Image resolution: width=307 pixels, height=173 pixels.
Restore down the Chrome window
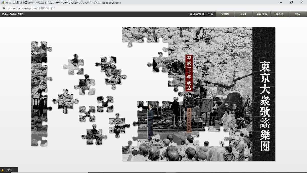pos(291,3)
